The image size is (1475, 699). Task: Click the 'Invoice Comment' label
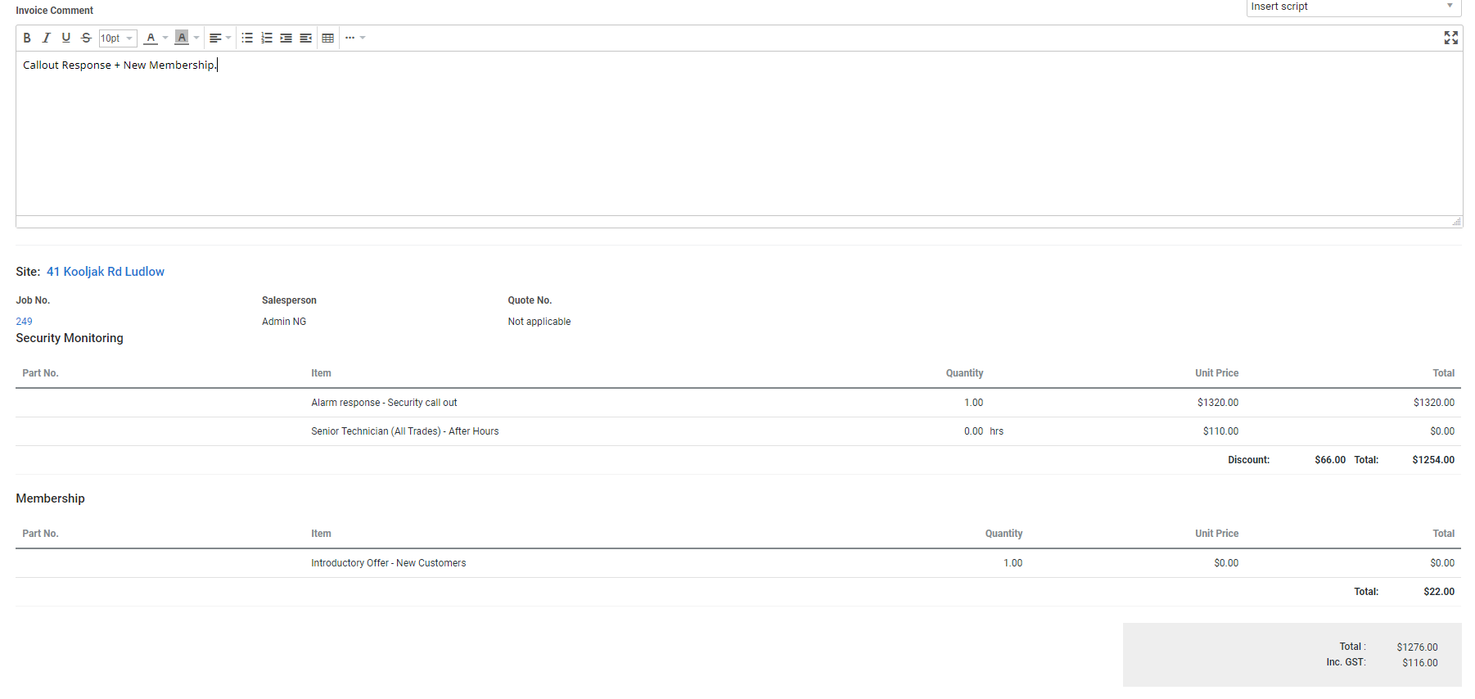(54, 11)
